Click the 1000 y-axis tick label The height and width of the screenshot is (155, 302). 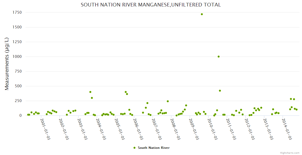17,57
